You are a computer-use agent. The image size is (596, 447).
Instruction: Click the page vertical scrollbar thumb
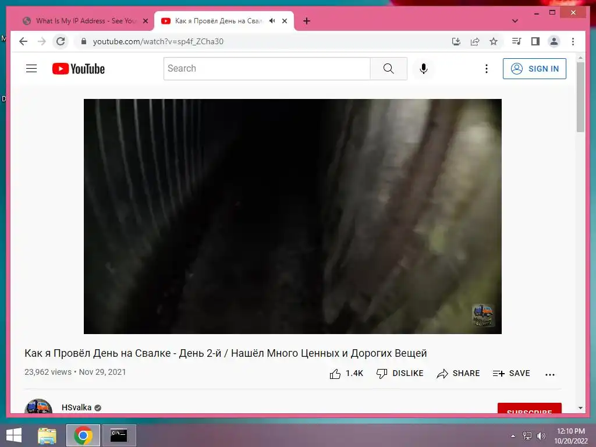(x=580, y=97)
